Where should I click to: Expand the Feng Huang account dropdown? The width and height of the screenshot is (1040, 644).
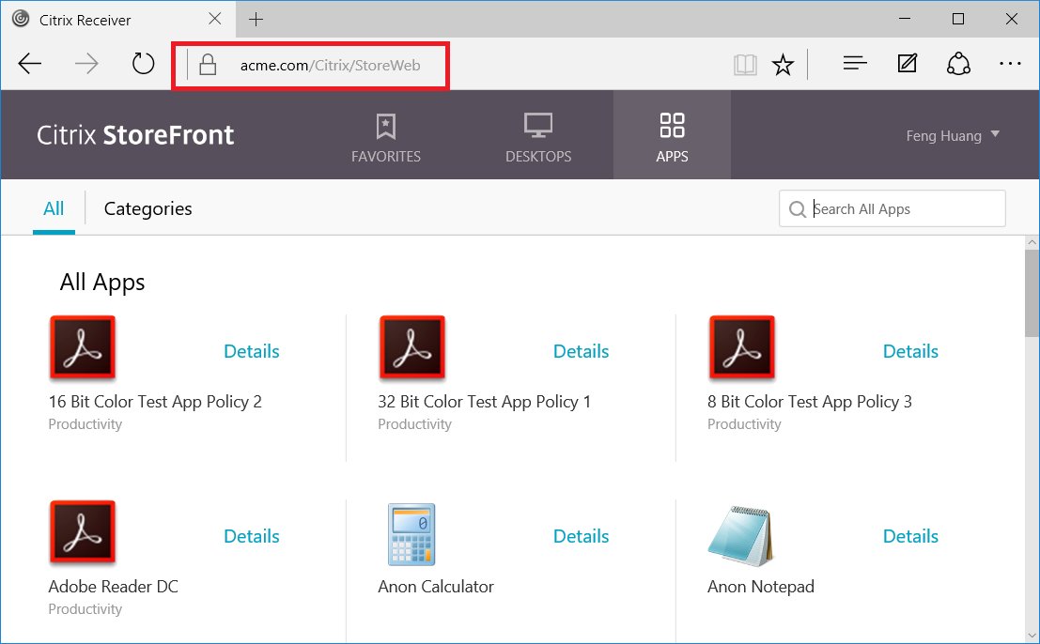click(x=952, y=135)
